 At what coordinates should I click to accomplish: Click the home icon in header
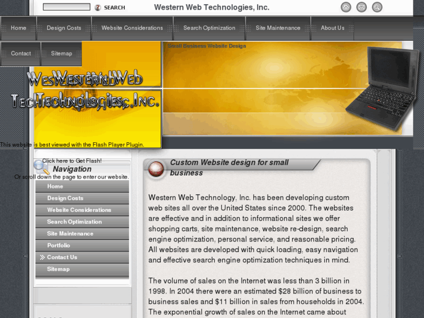click(346, 8)
